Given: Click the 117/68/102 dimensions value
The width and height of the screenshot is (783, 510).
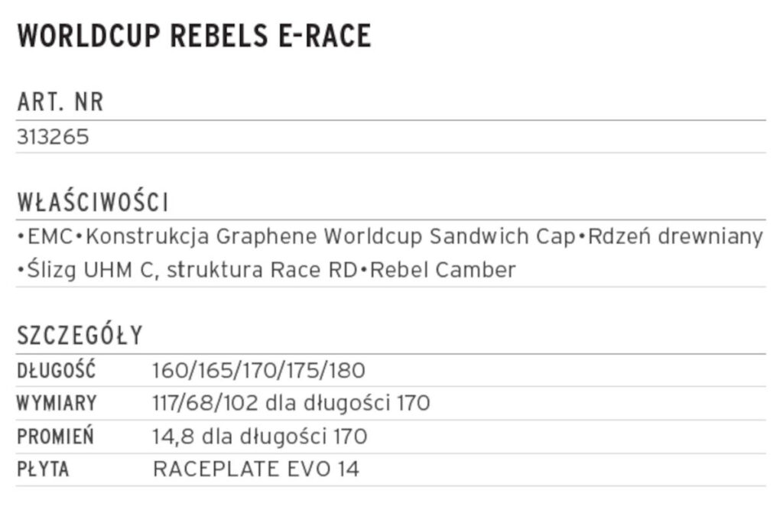Looking at the screenshot, I should pos(203,404).
